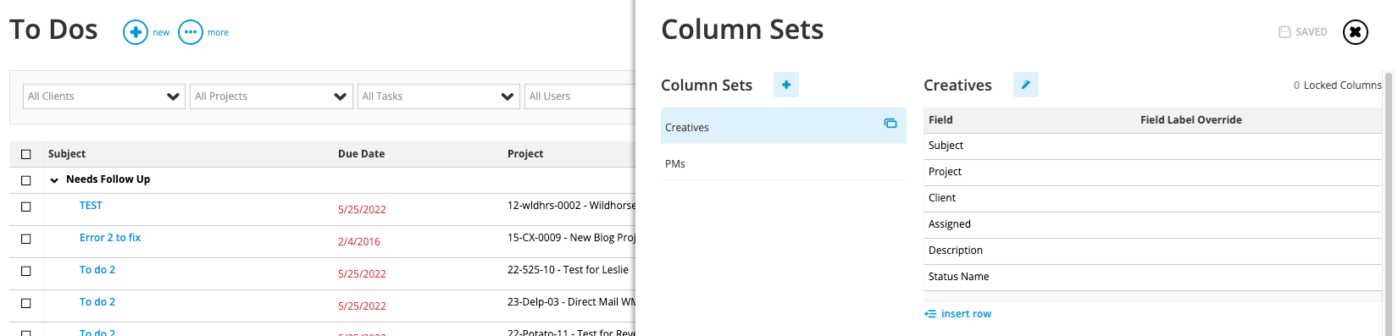Image resolution: width=1398 pixels, height=336 pixels.
Task: Edit Creatives column set with pencil icon
Action: (x=1026, y=85)
